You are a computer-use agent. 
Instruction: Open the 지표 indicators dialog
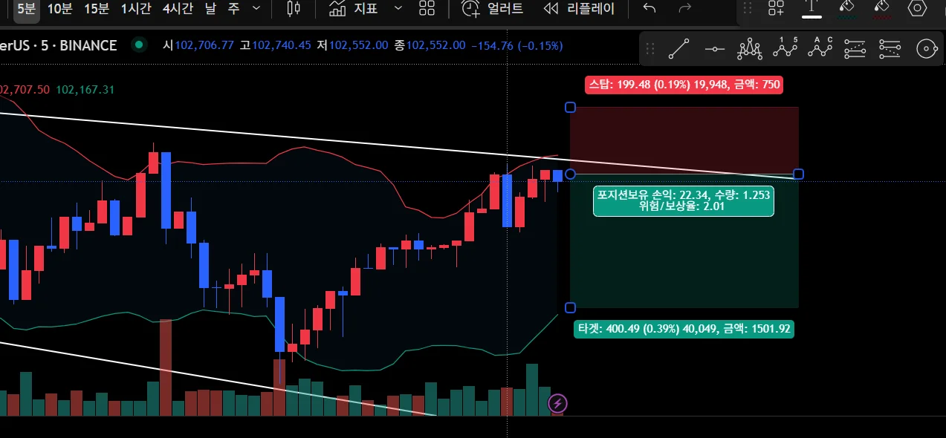[354, 9]
